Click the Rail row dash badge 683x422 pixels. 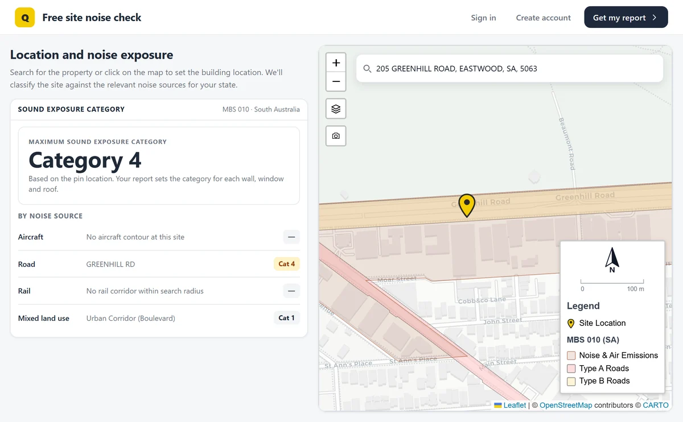tap(291, 291)
